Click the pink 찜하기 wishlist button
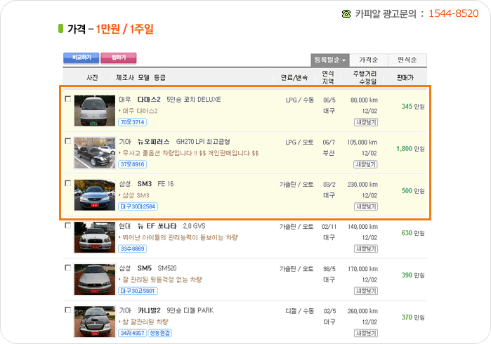This screenshot has width=491, height=344. (118, 58)
